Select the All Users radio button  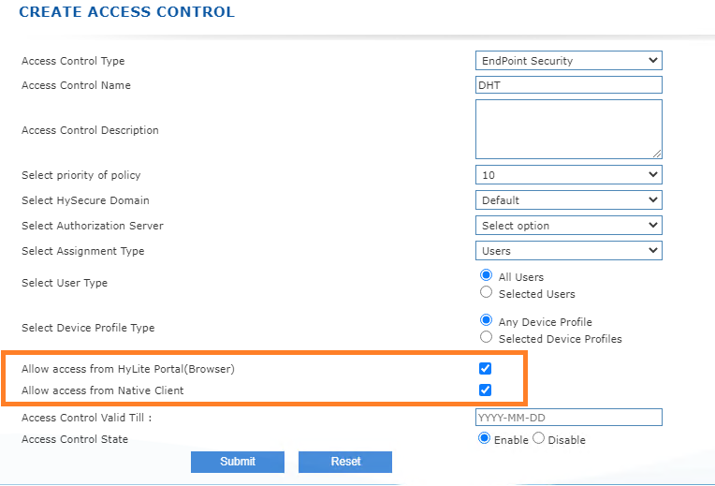coord(486,275)
